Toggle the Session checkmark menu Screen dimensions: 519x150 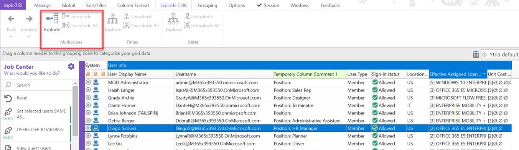[x=268, y=5]
